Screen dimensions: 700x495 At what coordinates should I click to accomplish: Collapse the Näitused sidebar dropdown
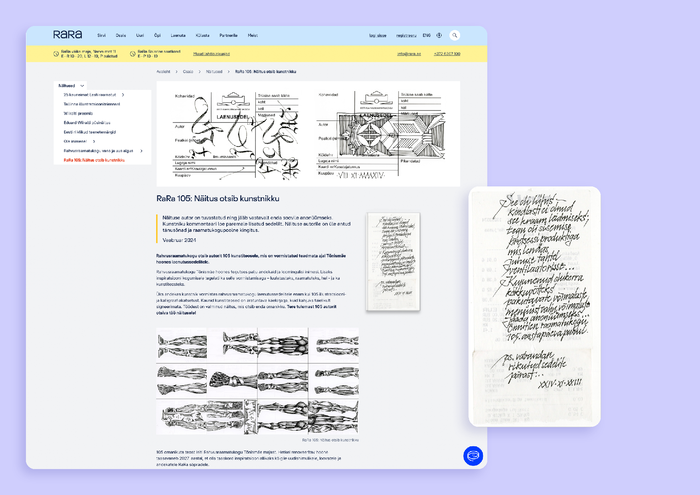pos(83,85)
